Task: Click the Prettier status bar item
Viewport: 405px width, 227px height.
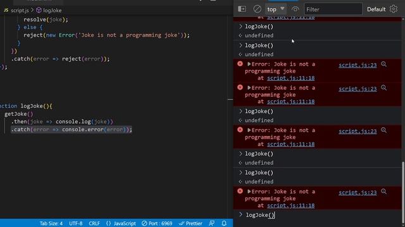Action: [190, 223]
